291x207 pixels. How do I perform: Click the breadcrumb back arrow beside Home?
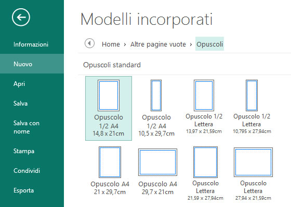(x=89, y=43)
